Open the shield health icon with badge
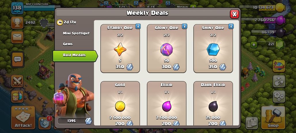This screenshot has width=296, height=133. (45, 123)
